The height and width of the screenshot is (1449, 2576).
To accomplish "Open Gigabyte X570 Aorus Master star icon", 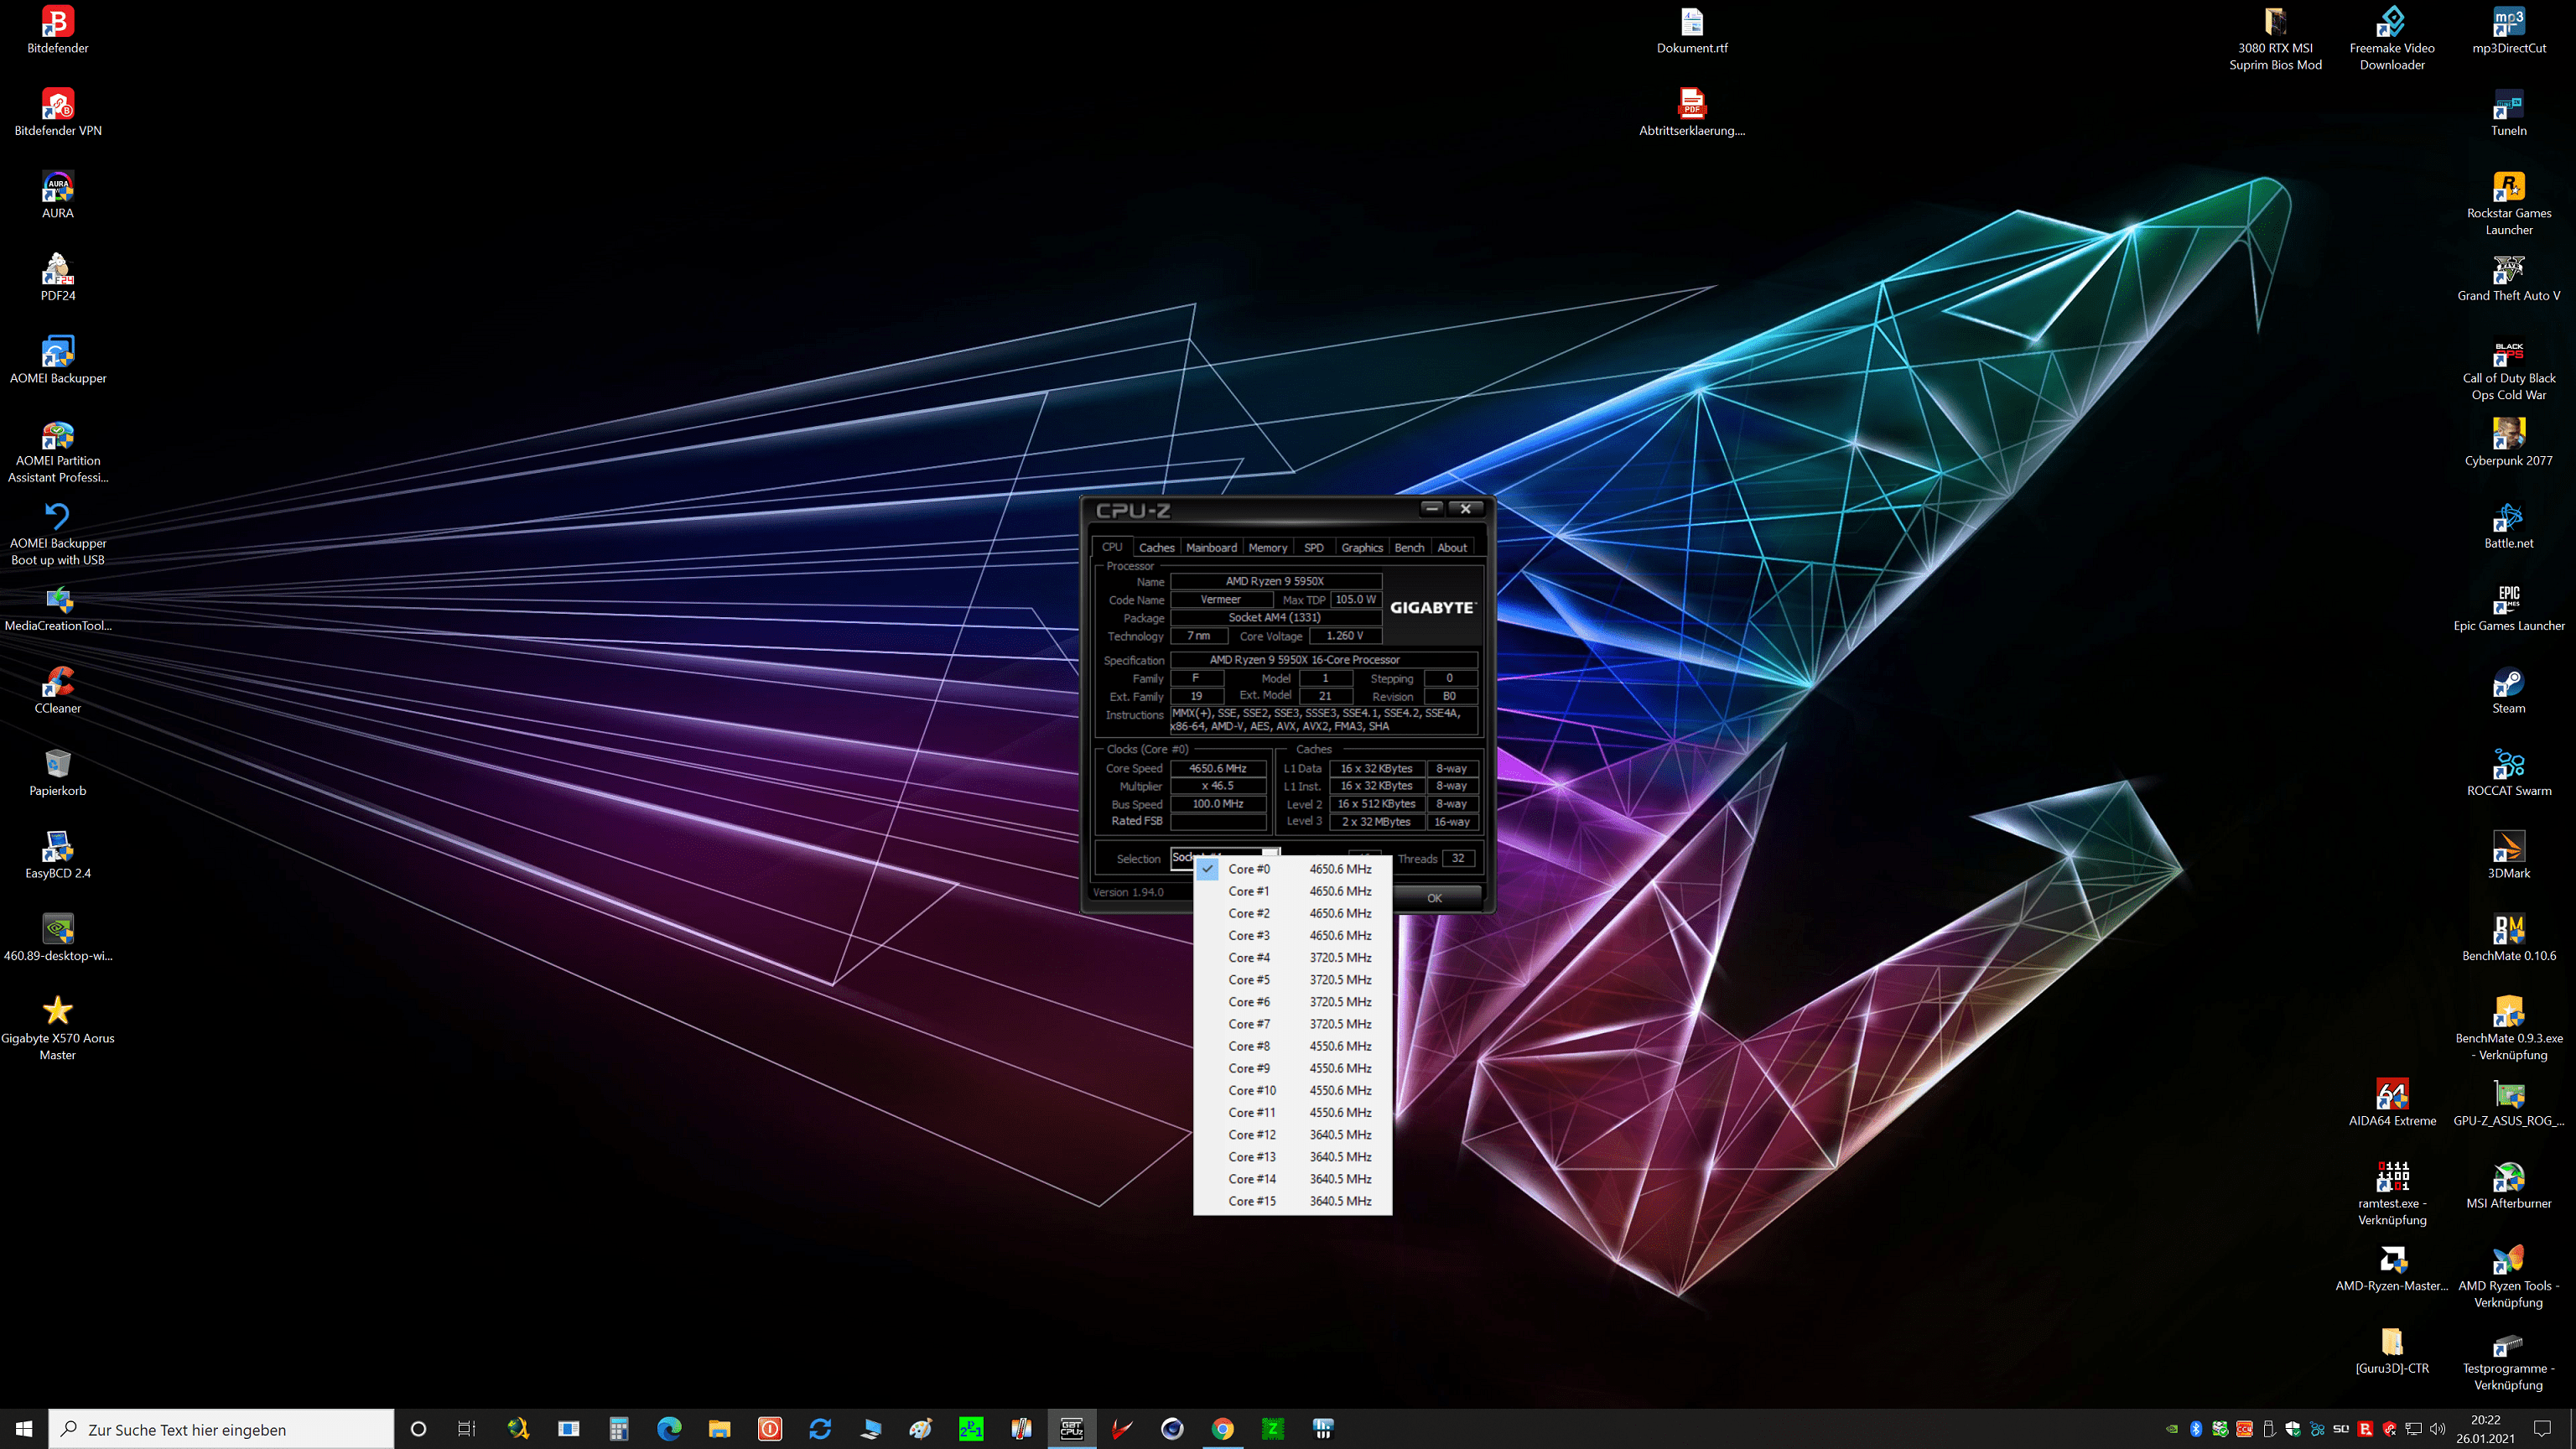I will [57, 1027].
